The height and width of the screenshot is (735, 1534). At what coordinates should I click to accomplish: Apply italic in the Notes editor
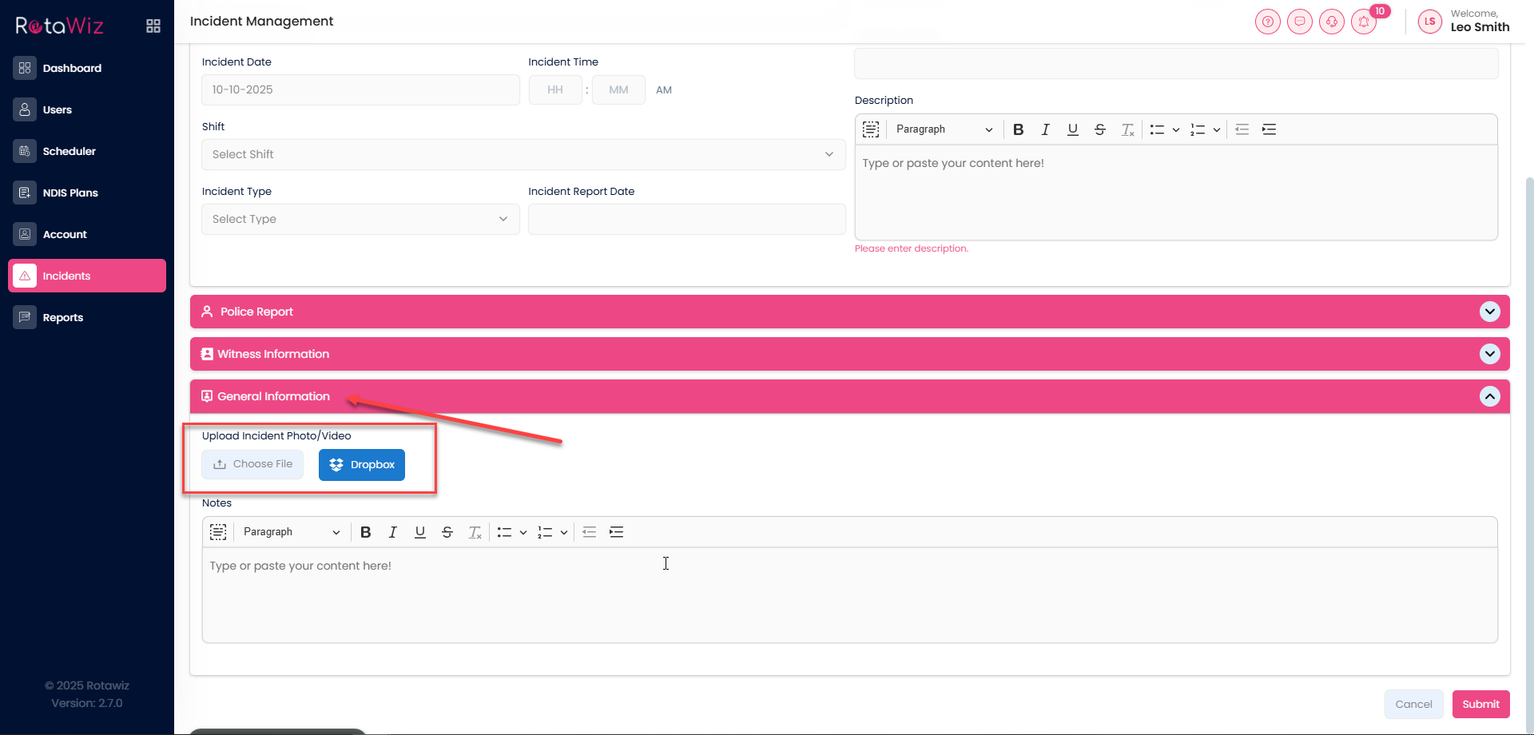[392, 532]
